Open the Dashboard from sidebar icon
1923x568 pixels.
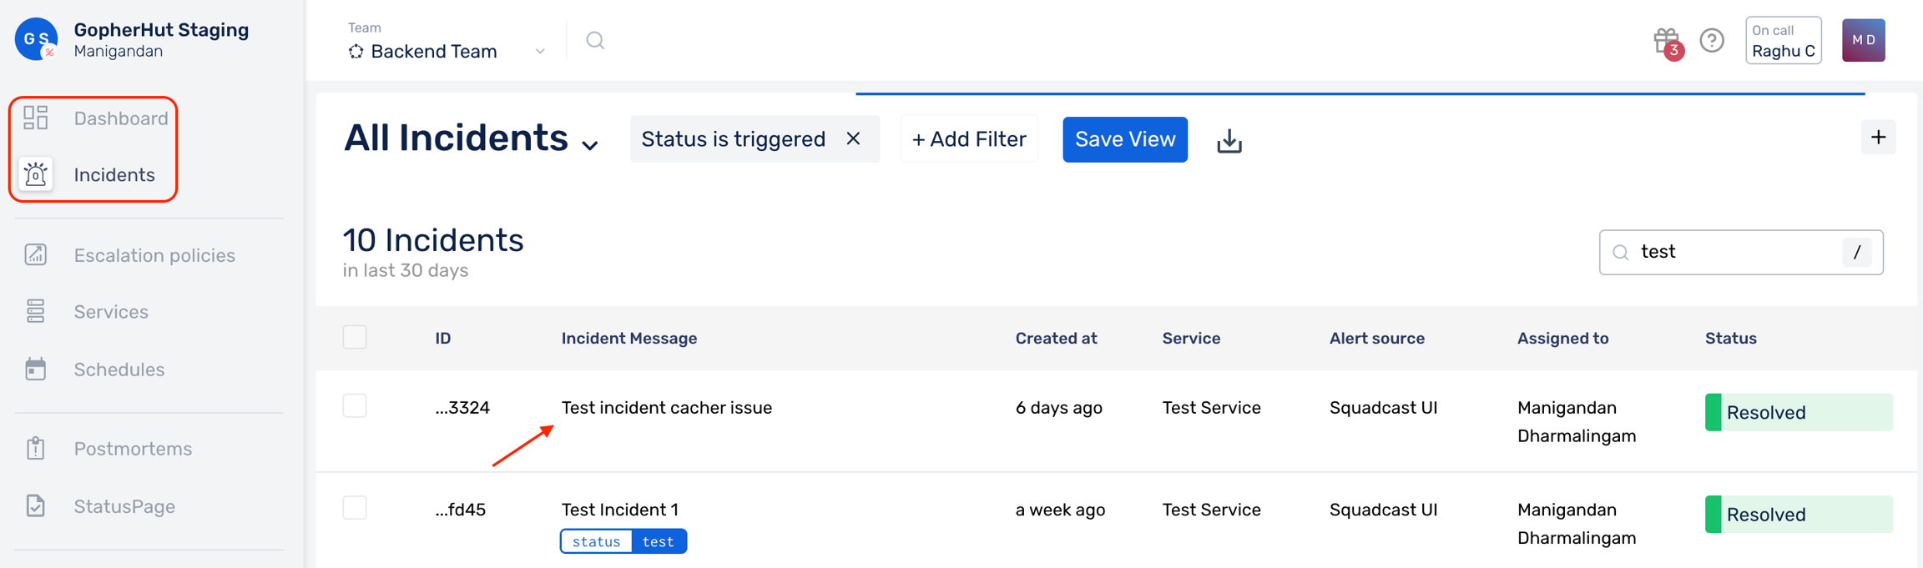36,118
